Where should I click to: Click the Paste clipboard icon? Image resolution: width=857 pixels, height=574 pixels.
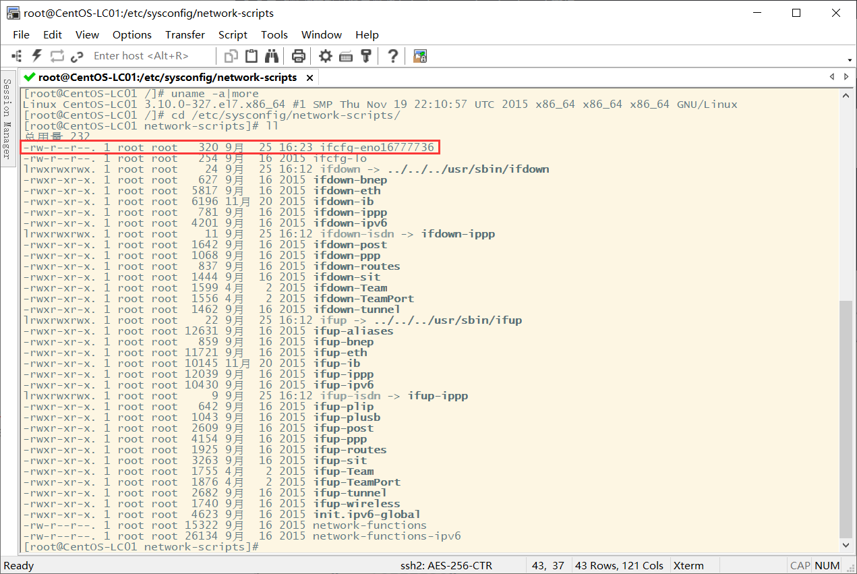pyautogui.click(x=252, y=56)
